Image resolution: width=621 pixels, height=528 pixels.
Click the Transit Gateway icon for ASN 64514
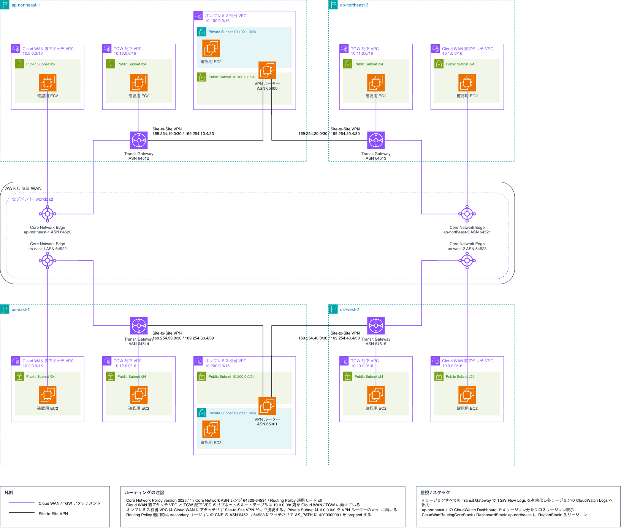tap(139, 326)
